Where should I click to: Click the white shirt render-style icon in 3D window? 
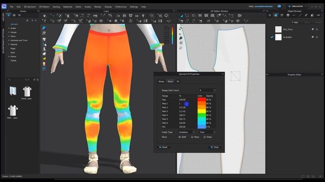click(44, 39)
